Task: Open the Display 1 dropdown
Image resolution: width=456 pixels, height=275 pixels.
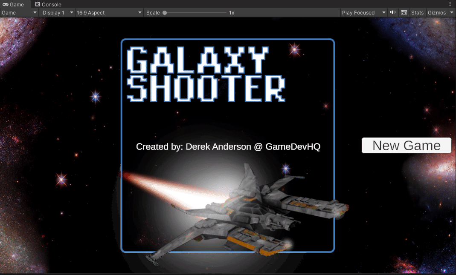Action: tap(57, 13)
